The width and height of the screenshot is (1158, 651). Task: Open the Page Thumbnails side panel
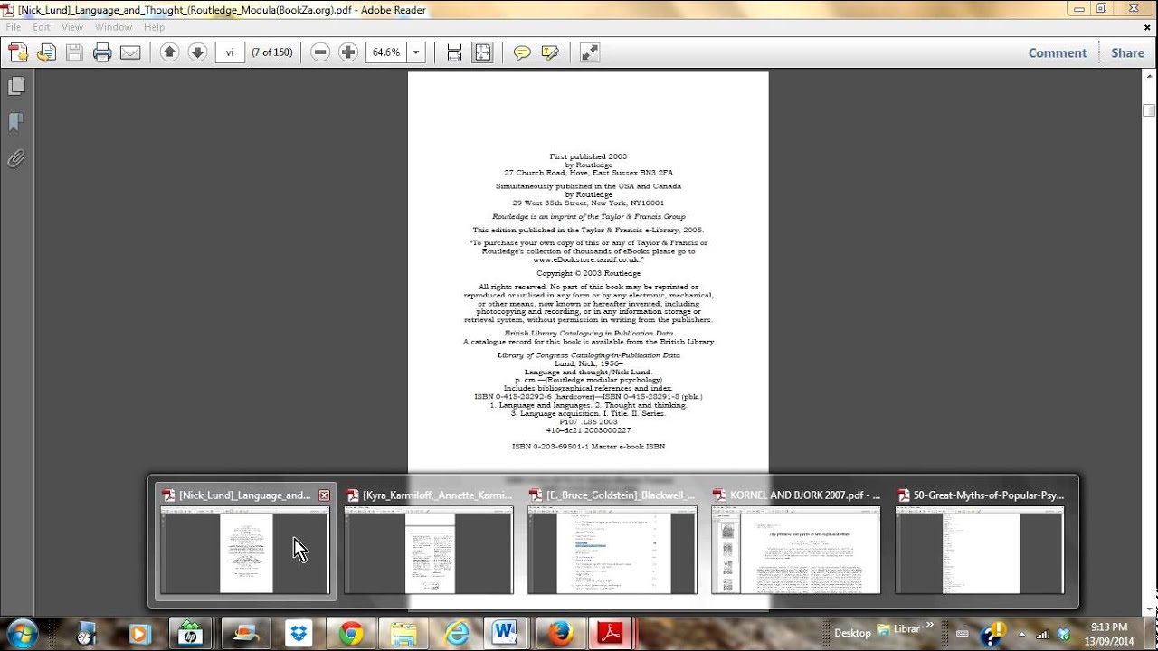tap(16, 86)
